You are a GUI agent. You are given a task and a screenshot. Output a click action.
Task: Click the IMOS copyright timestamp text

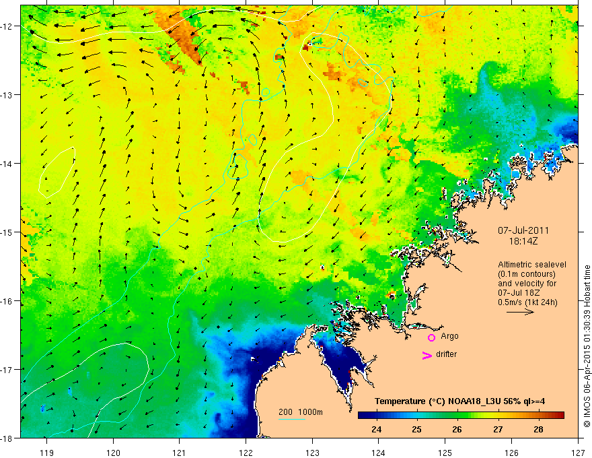tap(587, 346)
